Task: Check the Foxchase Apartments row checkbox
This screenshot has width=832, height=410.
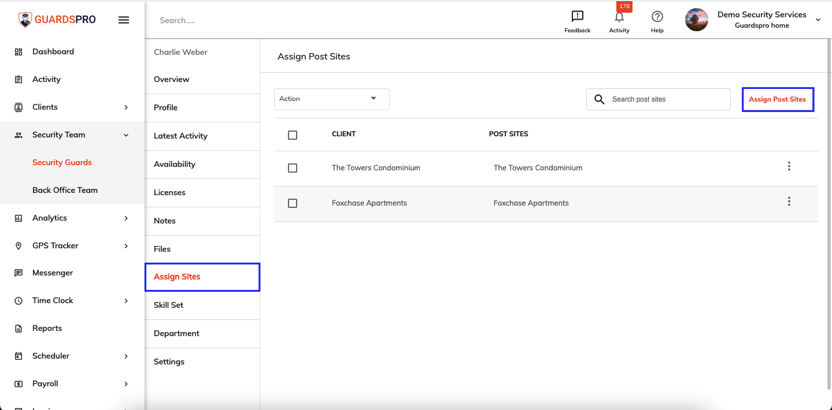Action: pos(293,203)
